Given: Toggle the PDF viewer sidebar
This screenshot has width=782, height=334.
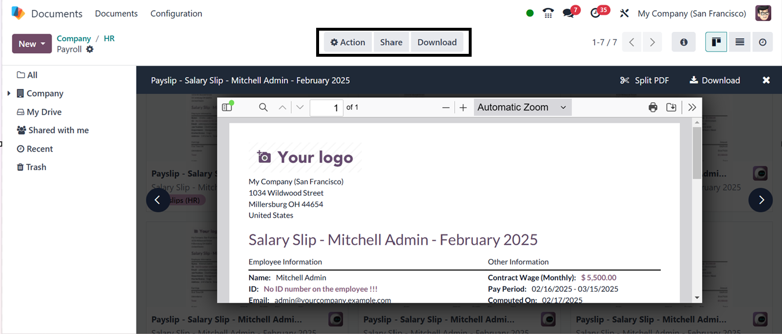Looking at the screenshot, I should (227, 107).
